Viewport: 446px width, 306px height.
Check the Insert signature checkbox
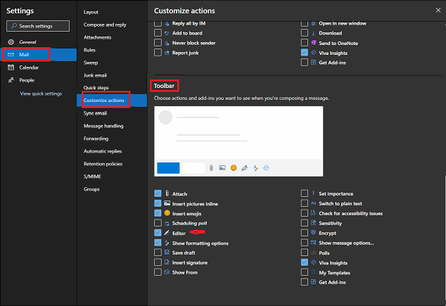tap(158, 262)
